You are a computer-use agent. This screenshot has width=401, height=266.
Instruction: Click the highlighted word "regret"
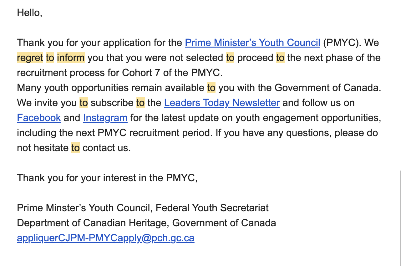[30, 58]
